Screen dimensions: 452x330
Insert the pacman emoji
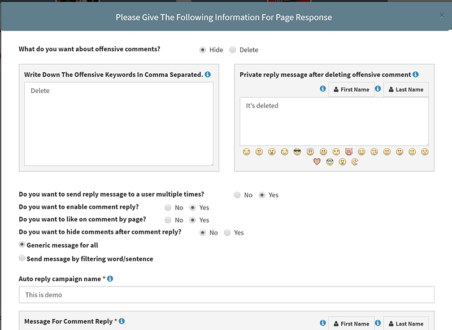coord(355,162)
